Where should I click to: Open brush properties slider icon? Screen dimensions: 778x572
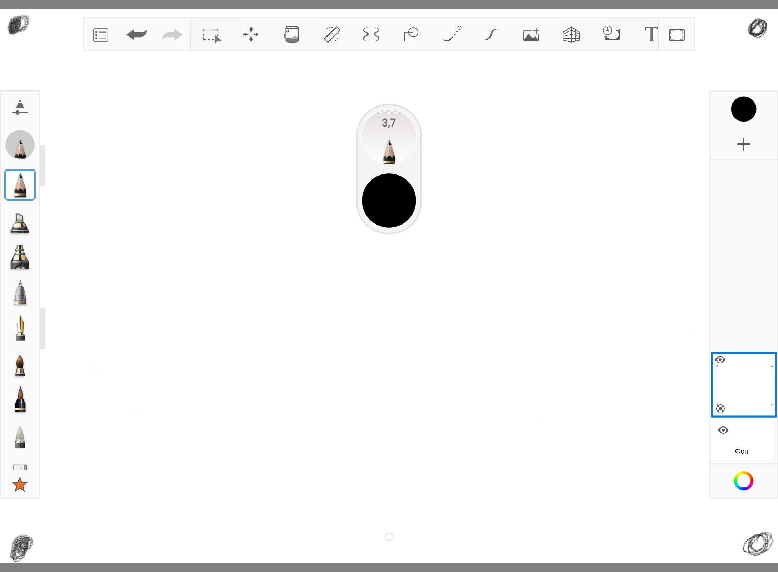click(x=20, y=107)
